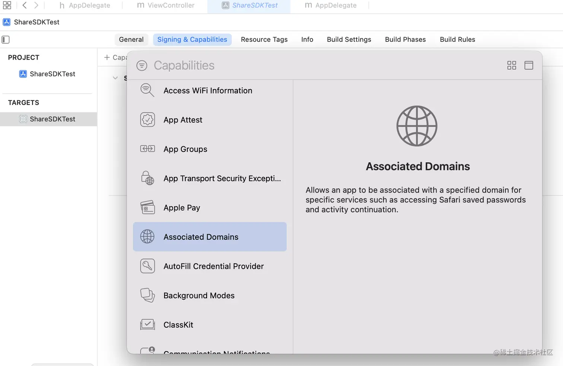Screen dimensions: 563x366
Task: Click the ShareSDKTest breadcrumb label
Action: pyautogui.click(x=36, y=22)
